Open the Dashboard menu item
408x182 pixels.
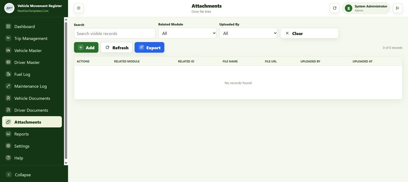tap(32, 26)
